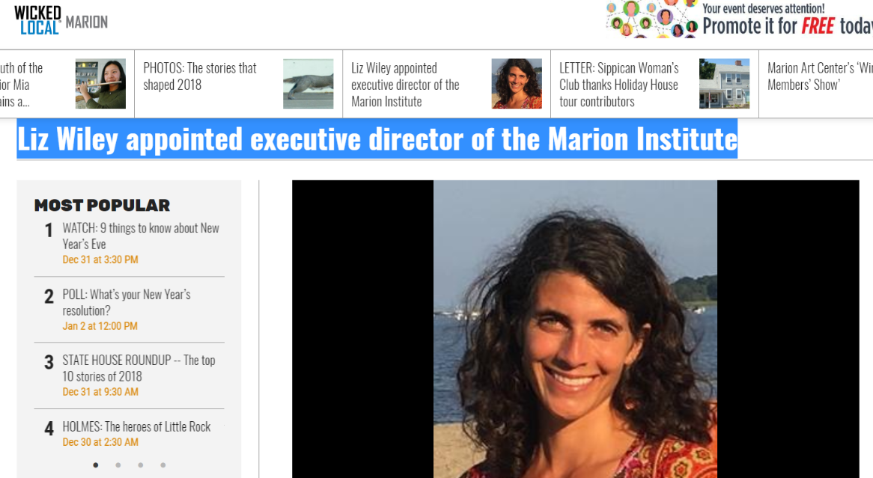Open 'WATCH: 9 things to know about New Year's Eve'
The height and width of the screenshot is (478, 873).
point(141,236)
